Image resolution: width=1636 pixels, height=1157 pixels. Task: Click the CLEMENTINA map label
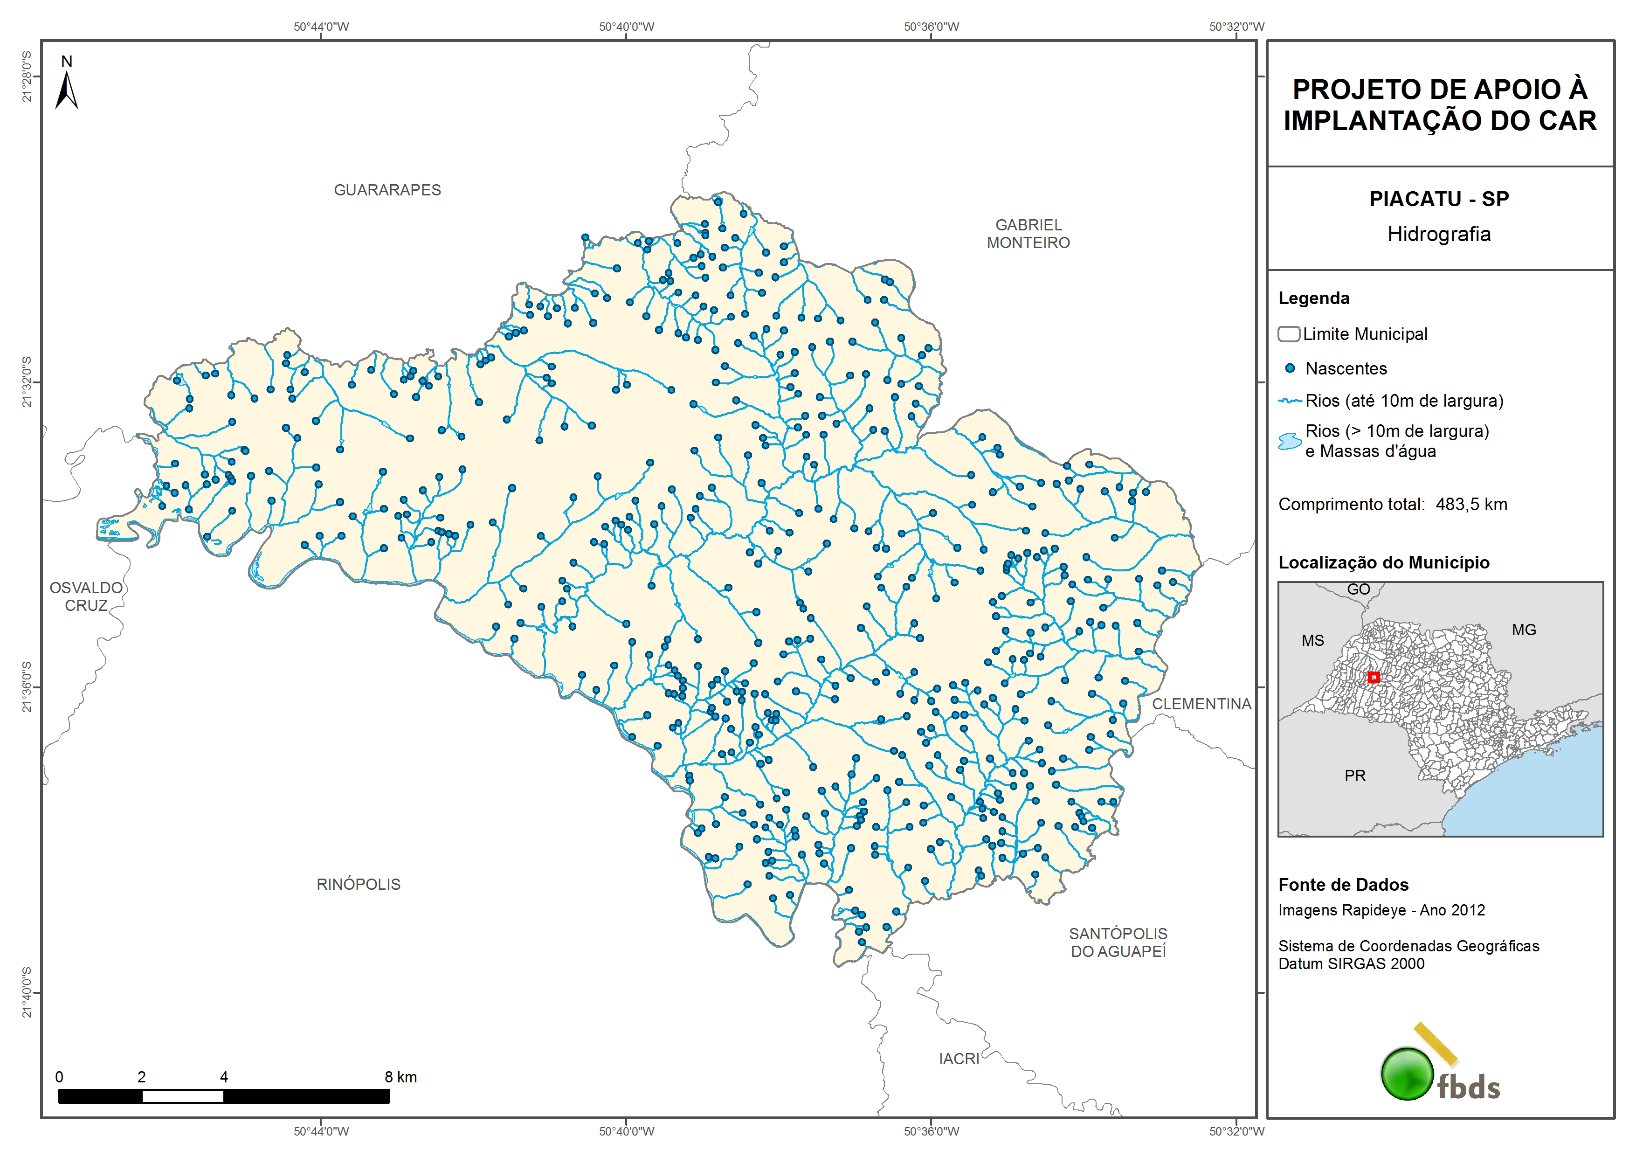1201,704
